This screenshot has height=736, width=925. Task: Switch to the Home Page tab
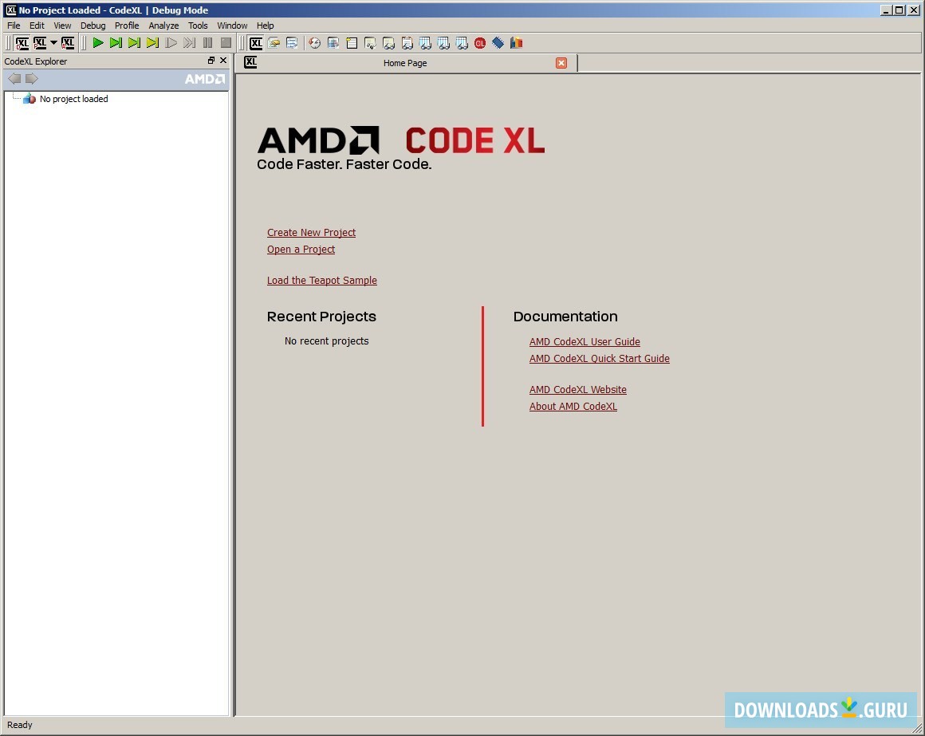tap(405, 63)
